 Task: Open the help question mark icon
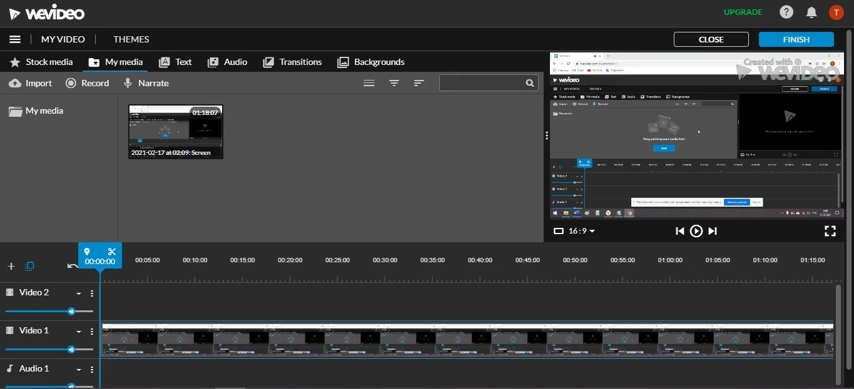786,12
